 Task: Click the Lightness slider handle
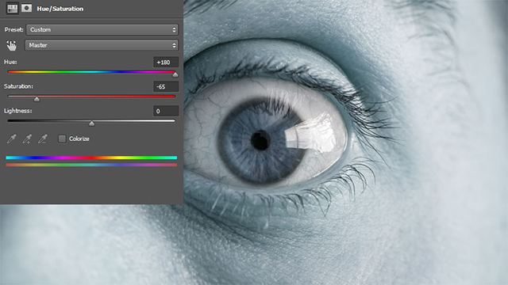tap(92, 123)
